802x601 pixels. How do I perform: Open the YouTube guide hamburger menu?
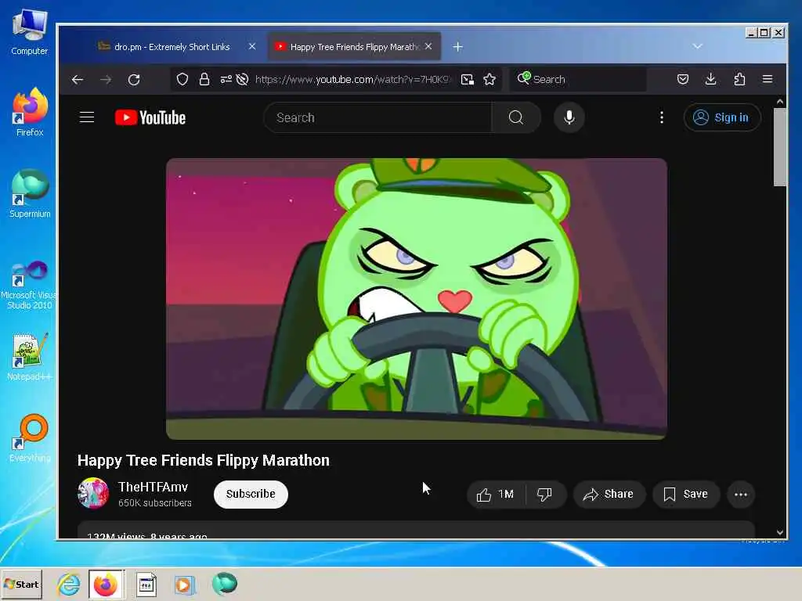click(87, 117)
